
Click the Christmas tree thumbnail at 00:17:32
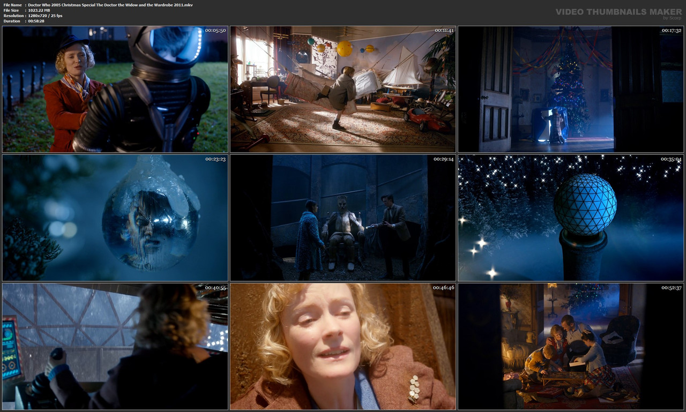pyautogui.click(x=570, y=88)
